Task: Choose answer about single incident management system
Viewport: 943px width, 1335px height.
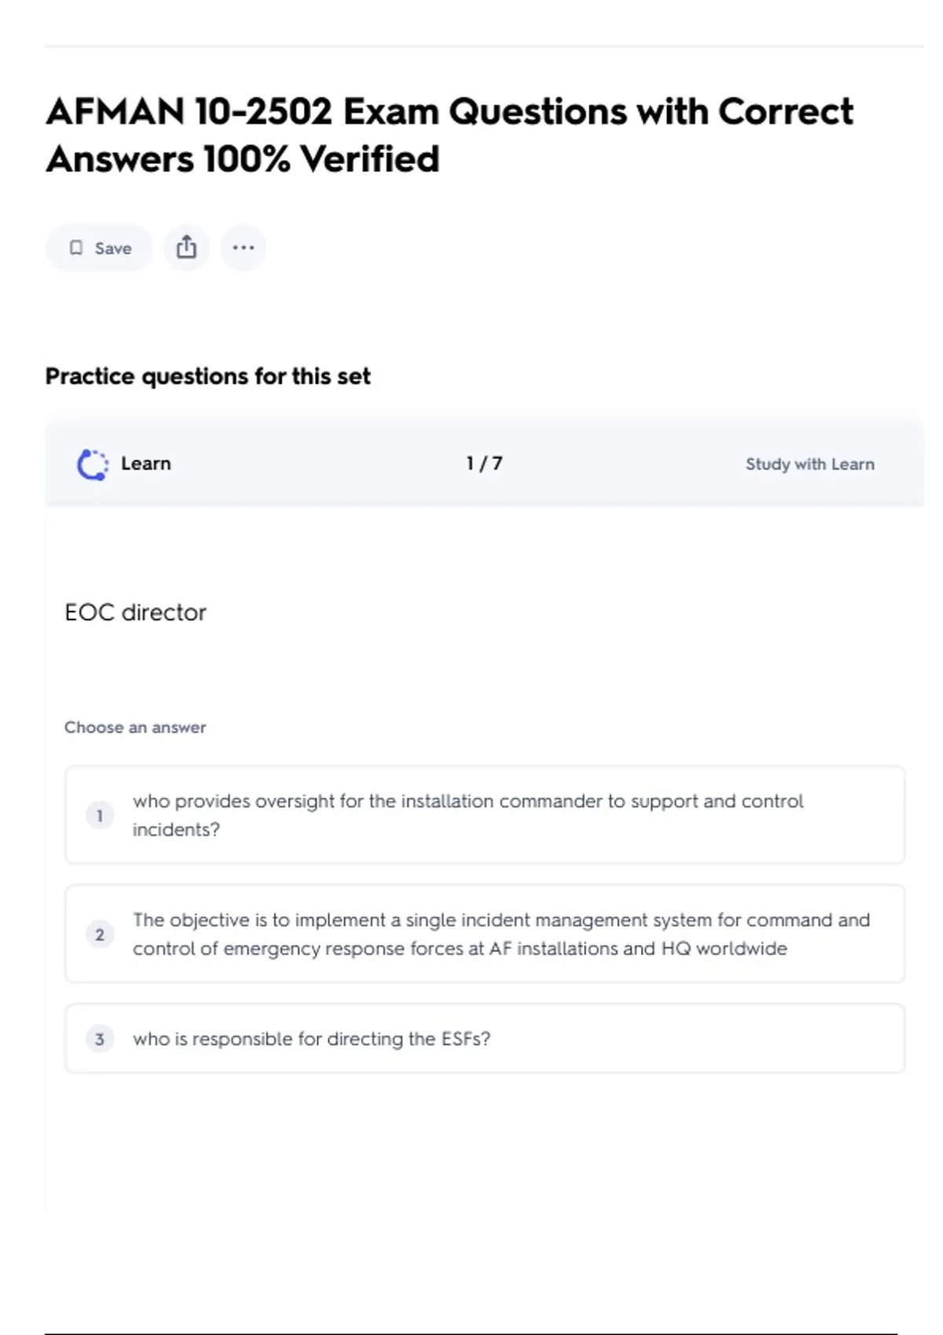Action: tap(501, 934)
